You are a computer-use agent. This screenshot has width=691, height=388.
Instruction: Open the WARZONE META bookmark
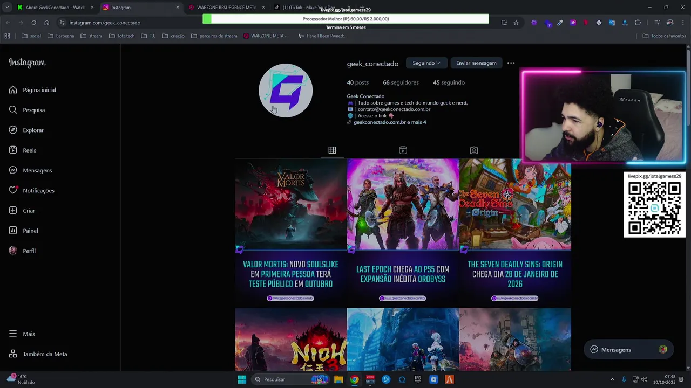tap(266, 36)
